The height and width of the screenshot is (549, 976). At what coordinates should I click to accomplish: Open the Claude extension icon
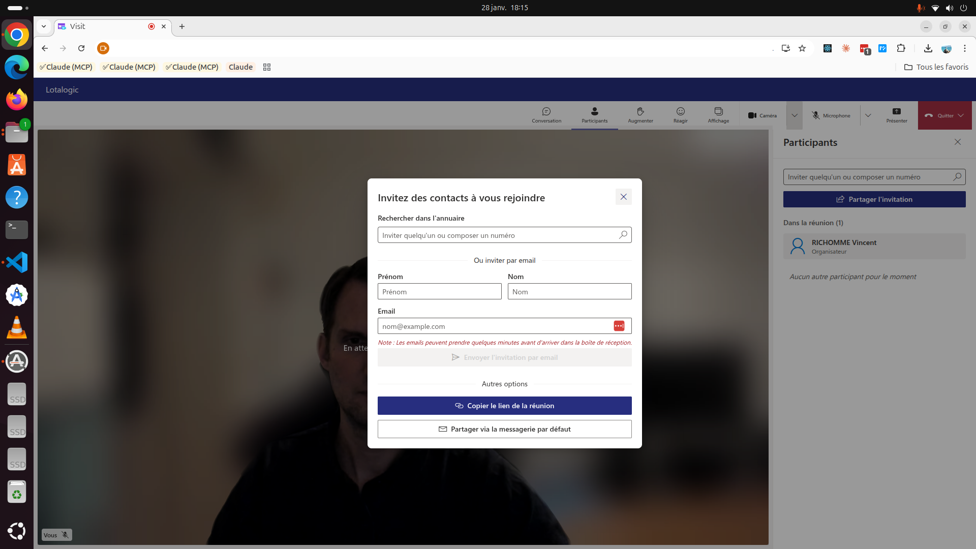coord(846,48)
